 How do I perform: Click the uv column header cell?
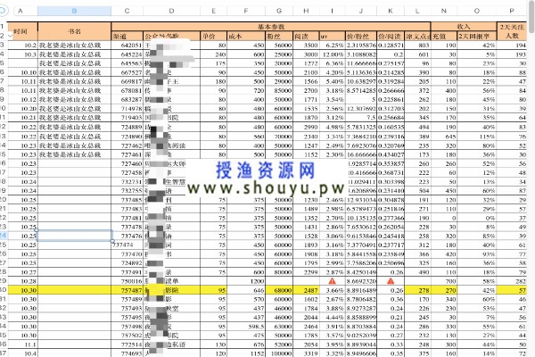333,36
